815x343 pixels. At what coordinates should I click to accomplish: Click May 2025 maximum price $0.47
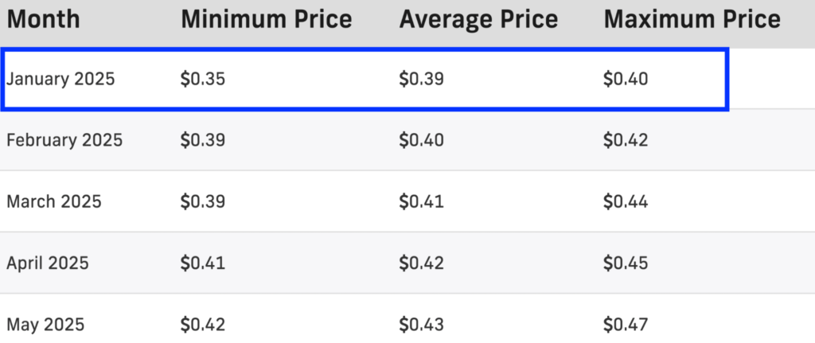[x=626, y=325]
